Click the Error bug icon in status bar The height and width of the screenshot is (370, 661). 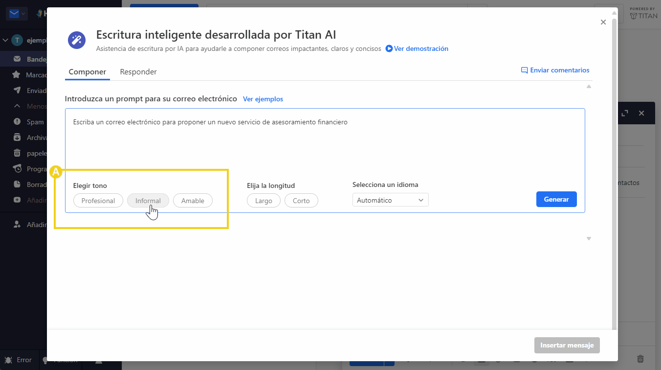pos(8,360)
